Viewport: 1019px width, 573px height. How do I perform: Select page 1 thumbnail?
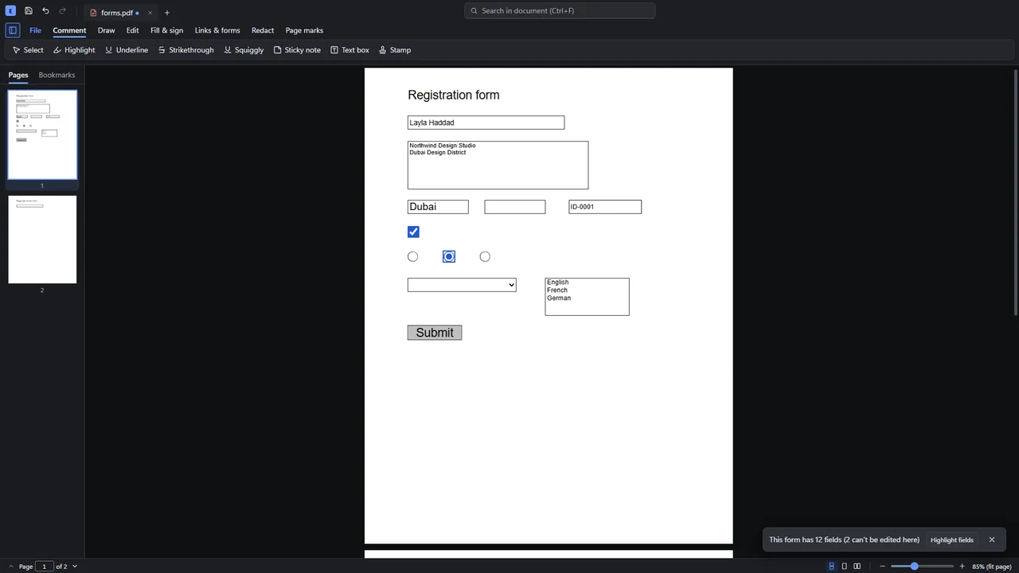[42, 134]
